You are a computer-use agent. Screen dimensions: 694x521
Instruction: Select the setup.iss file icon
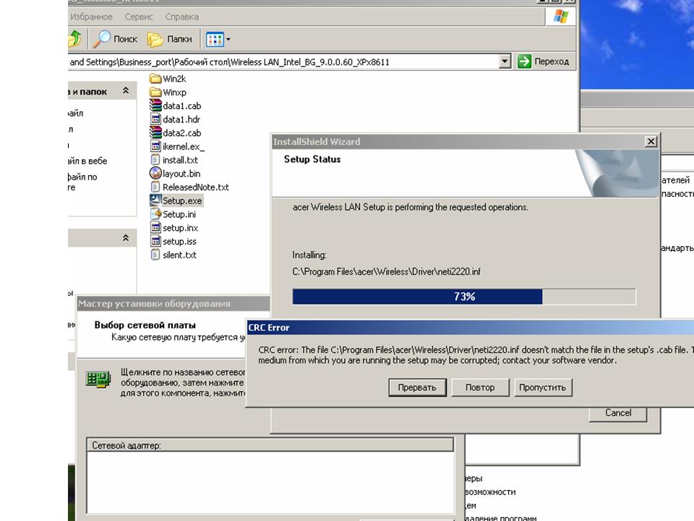pyautogui.click(x=155, y=241)
